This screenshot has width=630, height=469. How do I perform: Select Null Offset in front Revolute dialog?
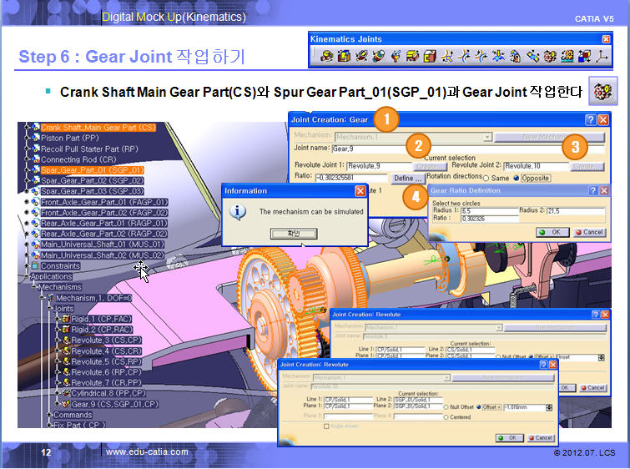447,406
